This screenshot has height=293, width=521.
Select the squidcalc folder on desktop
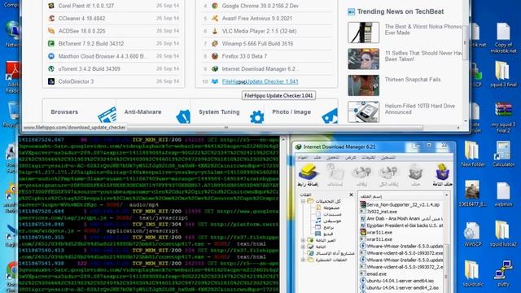[x=472, y=269]
